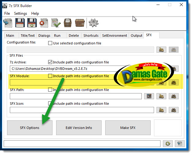Click the archive drawer box toolbar icon
This screenshot has width=193, height=155.
coord(68,23)
